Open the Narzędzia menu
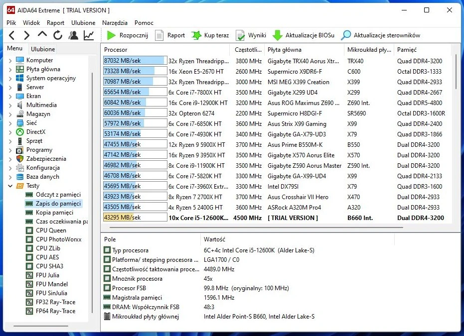The image size is (464, 336). pyautogui.click(x=115, y=22)
